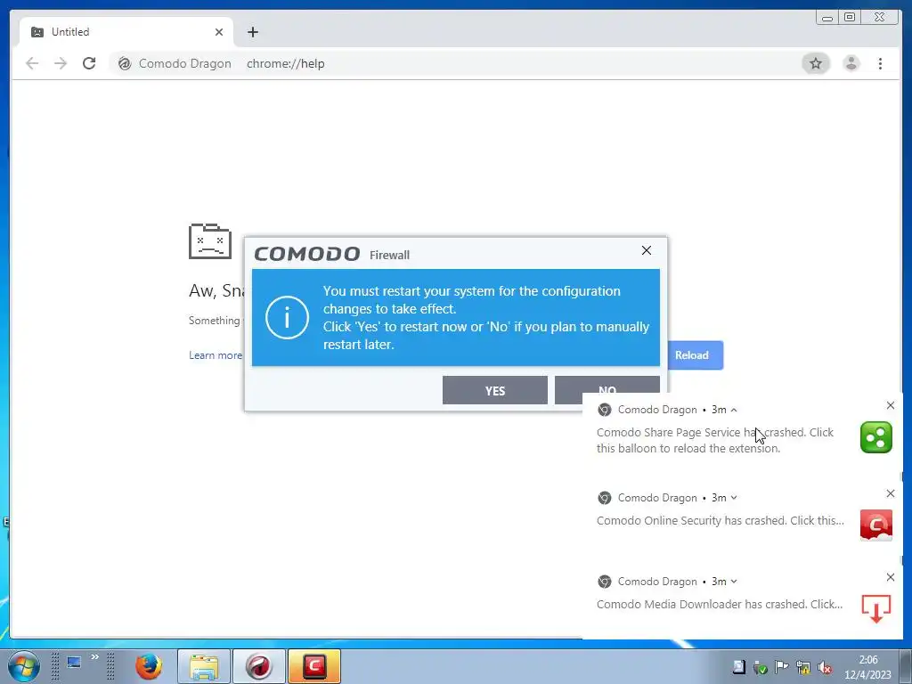Viewport: 912px width, 684px height.
Task: Click the red Media Downloader arrow icon
Action: (876, 608)
